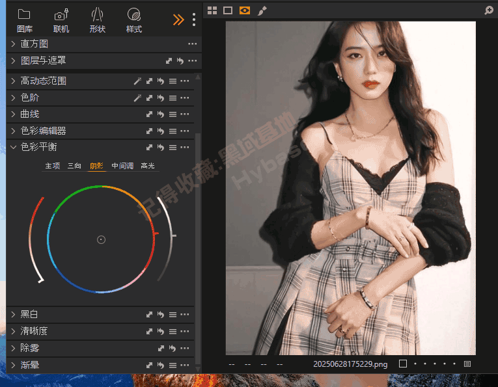Open 高动态范围 three-dots menu

point(184,81)
